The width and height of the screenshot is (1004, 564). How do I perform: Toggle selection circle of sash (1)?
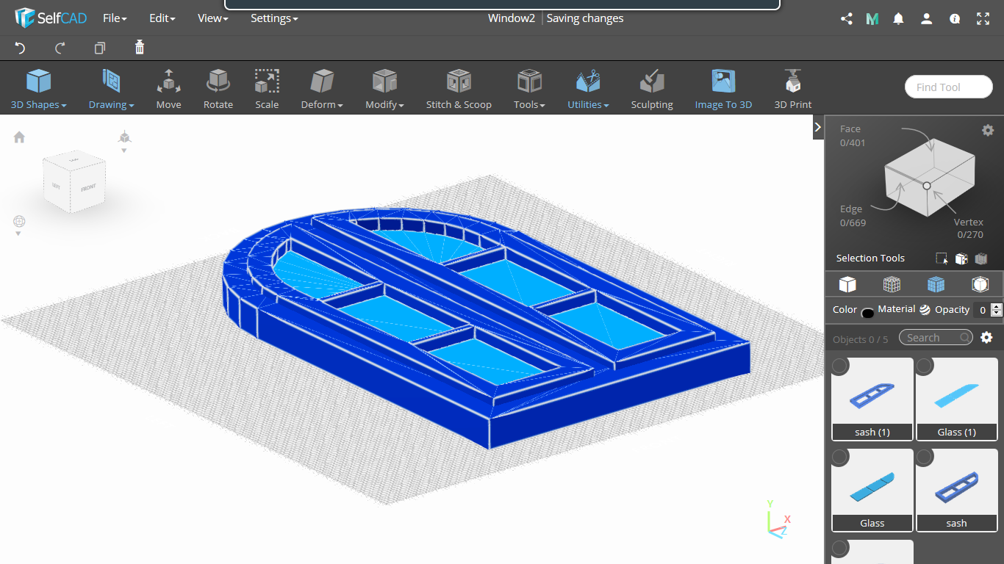(840, 366)
